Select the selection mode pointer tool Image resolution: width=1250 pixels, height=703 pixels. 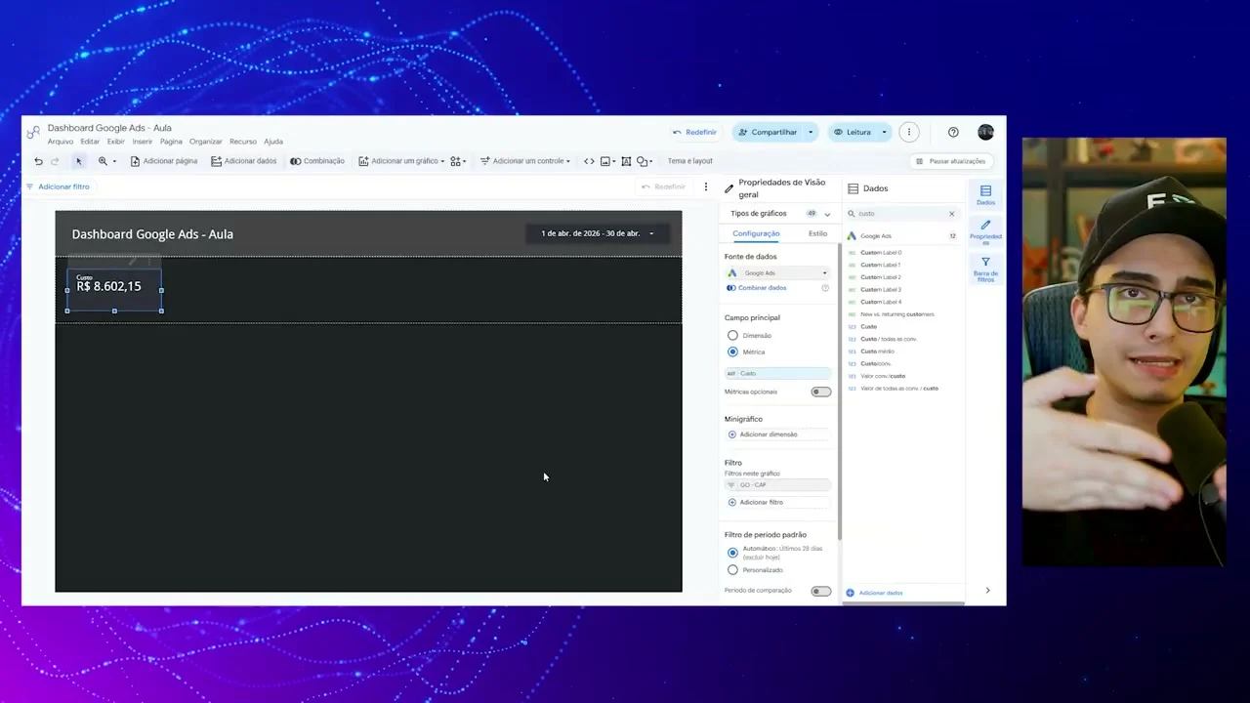(x=79, y=161)
